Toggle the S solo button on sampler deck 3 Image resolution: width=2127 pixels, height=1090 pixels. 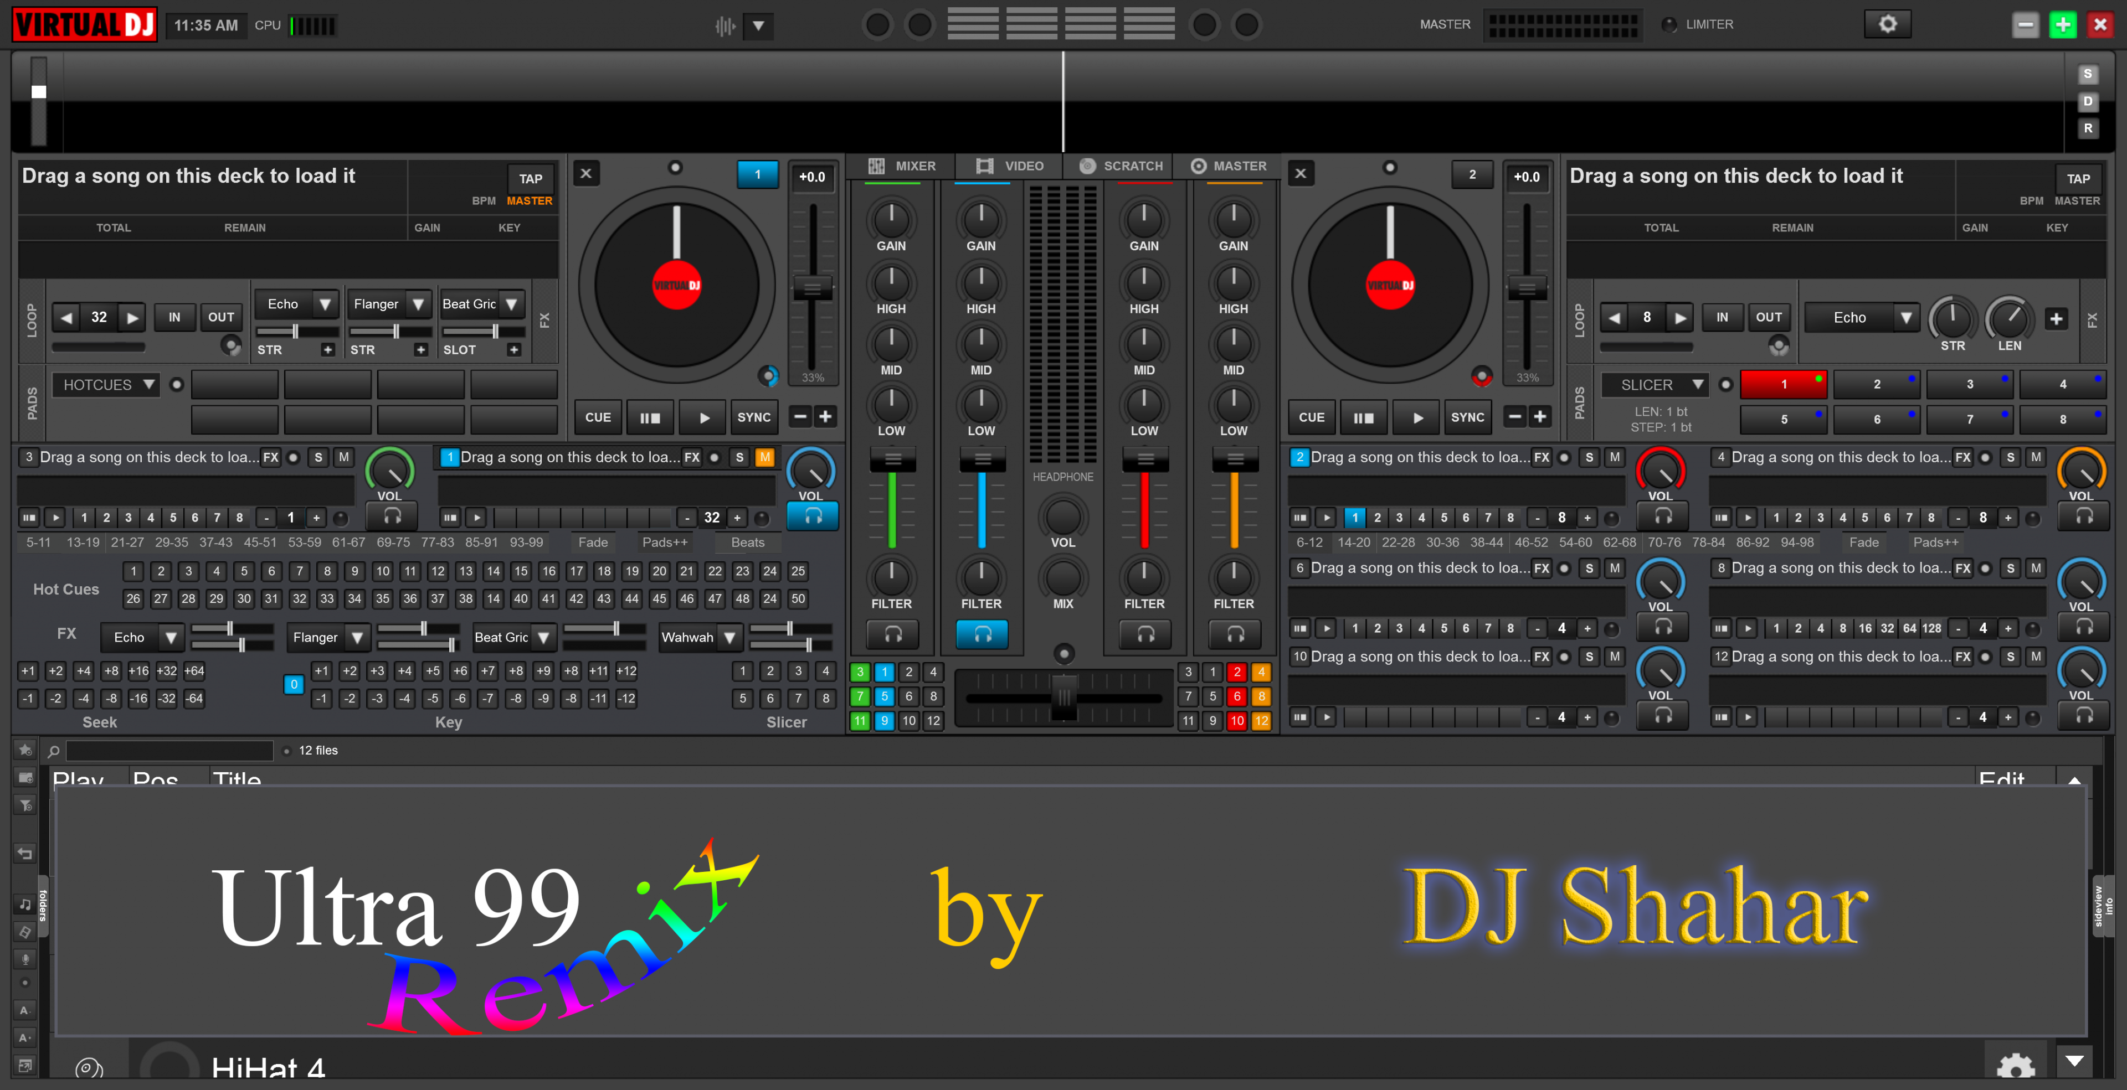tap(318, 457)
